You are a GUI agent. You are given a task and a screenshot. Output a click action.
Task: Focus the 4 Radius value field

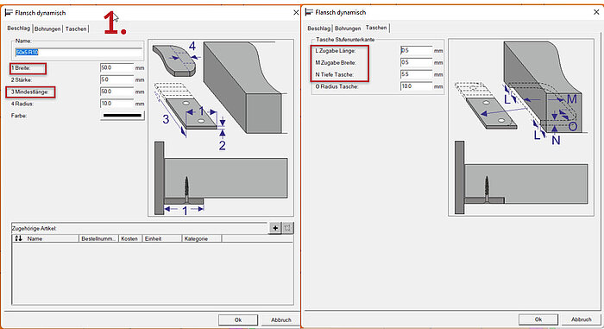point(116,104)
